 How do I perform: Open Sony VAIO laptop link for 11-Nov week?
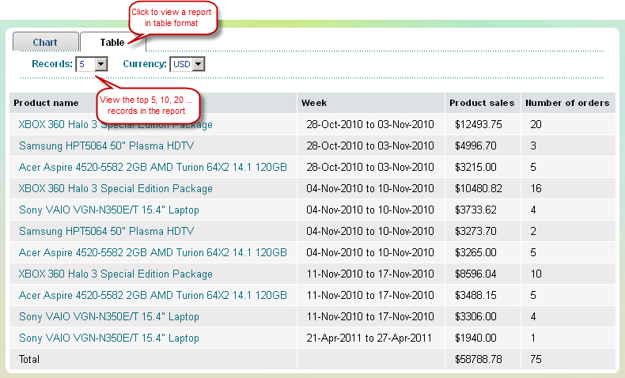pyautogui.click(x=109, y=317)
